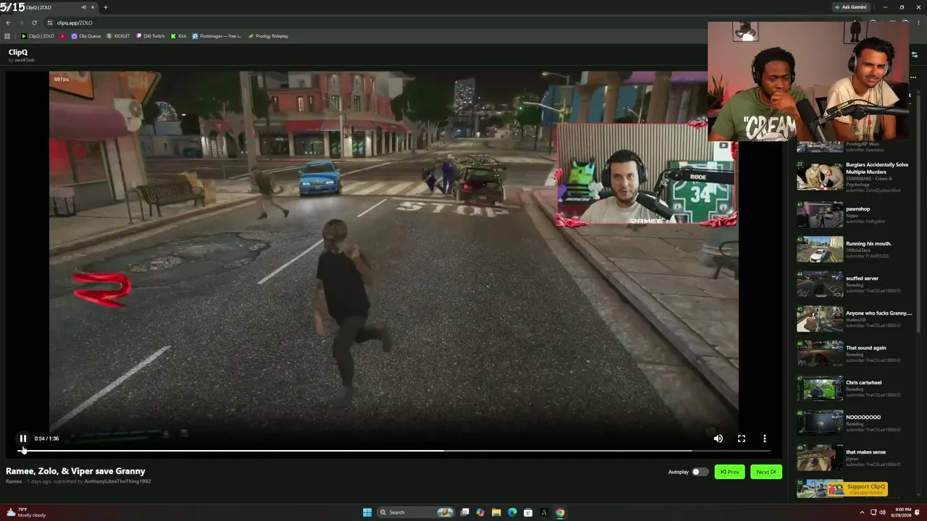Open the taskbar clock and date
Screen dimensions: 927x521
coord(901,512)
